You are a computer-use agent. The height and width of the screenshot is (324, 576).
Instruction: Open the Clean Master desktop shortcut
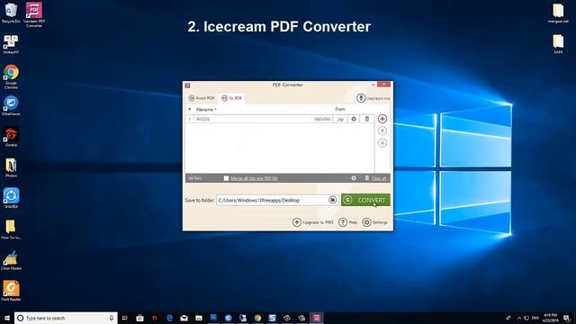[11, 260]
